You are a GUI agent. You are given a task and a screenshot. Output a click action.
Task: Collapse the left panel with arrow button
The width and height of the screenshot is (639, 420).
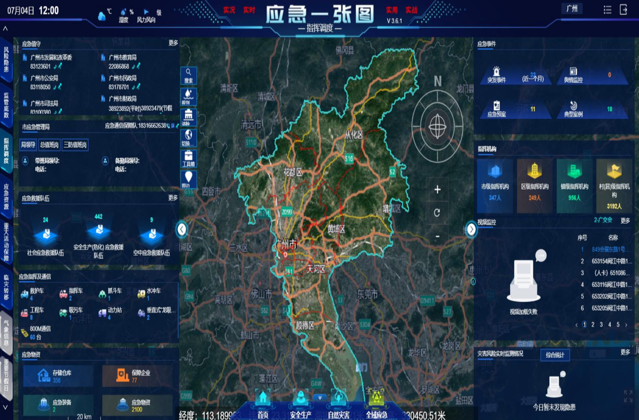pos(182,229)
